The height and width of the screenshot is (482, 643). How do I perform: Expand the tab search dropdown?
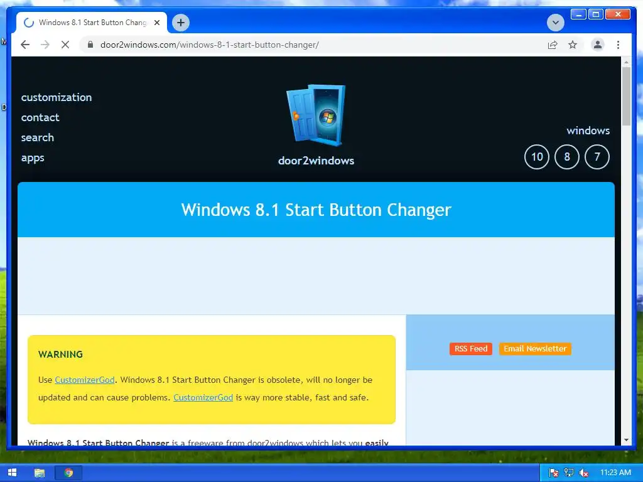(x=555, y=23)
